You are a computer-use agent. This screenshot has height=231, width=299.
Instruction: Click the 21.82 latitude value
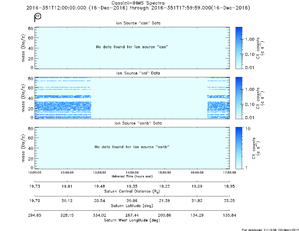[197, 201]
